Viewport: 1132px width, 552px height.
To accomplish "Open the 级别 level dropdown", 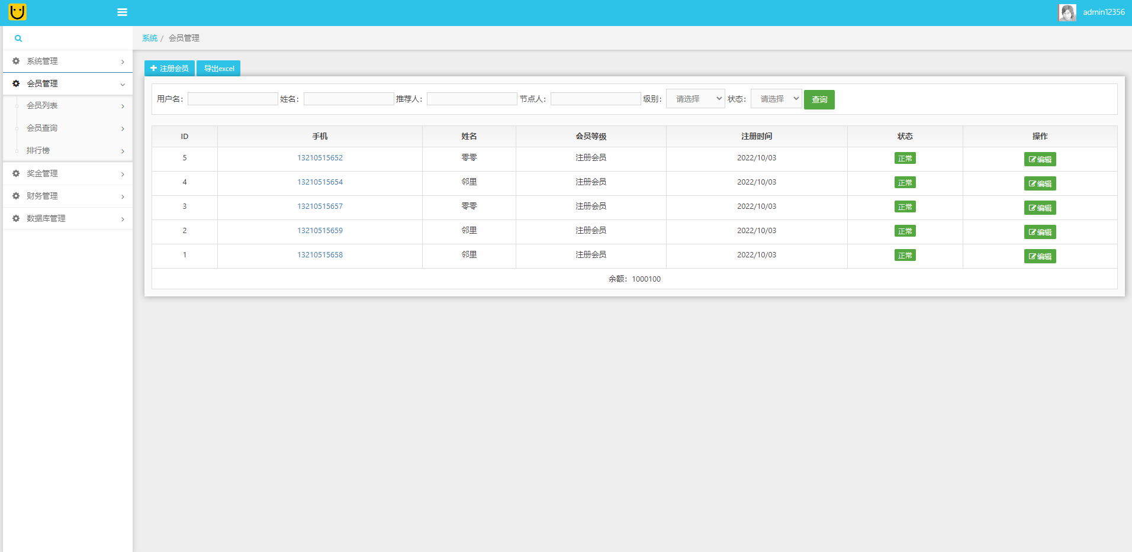I will pos(695,99).
